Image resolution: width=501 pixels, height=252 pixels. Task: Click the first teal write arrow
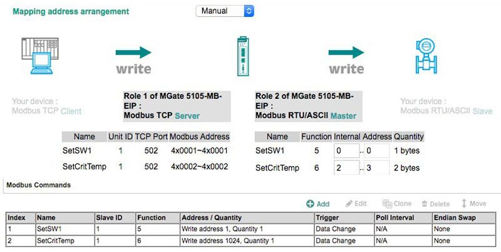point(133,52)
